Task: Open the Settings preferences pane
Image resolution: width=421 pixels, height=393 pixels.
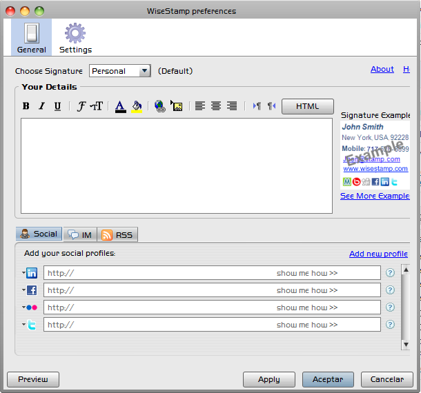Action: click(x=75, y=37)
